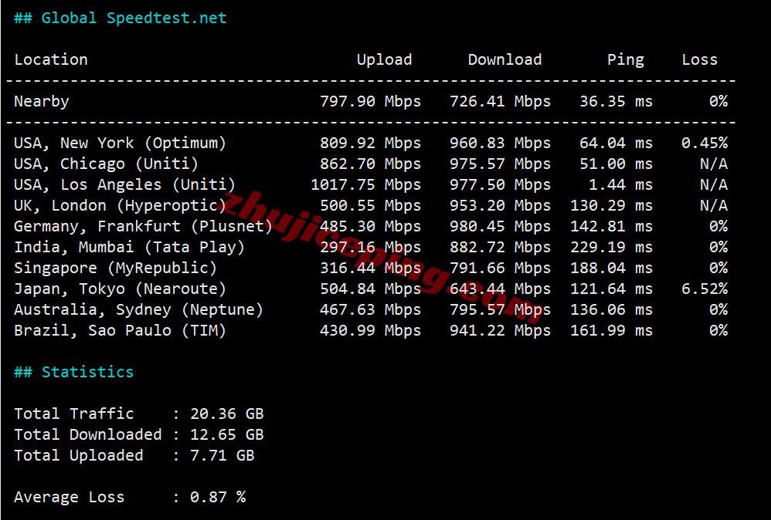Click Singapore (MyRepublic) row
This screenshot has height=520, width=771.
(372, 268)
